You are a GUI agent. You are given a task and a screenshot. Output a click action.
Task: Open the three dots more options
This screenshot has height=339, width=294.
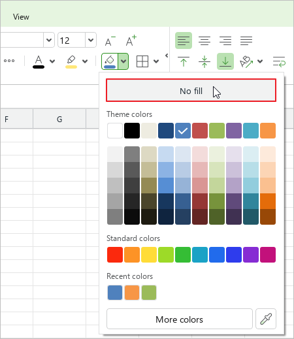(9, 61)
